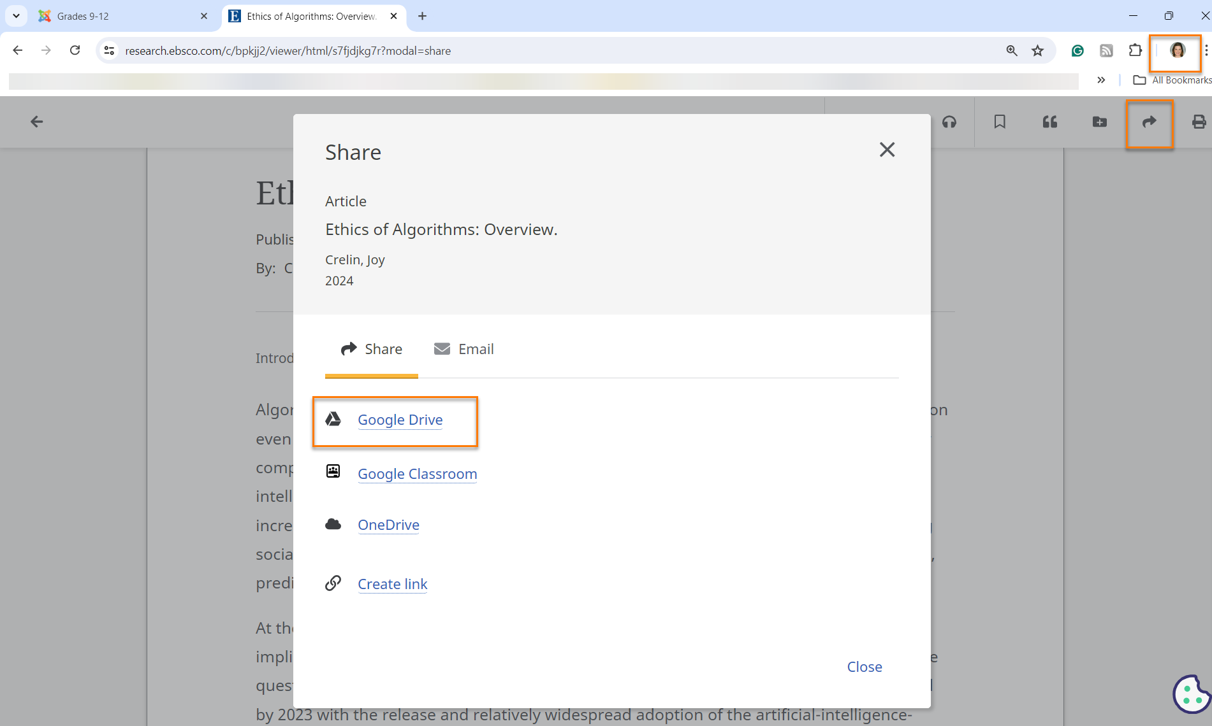Click the RSS feed extension icon
The height and width of the screenshot is (726, 1212).
click(1106, 50)
